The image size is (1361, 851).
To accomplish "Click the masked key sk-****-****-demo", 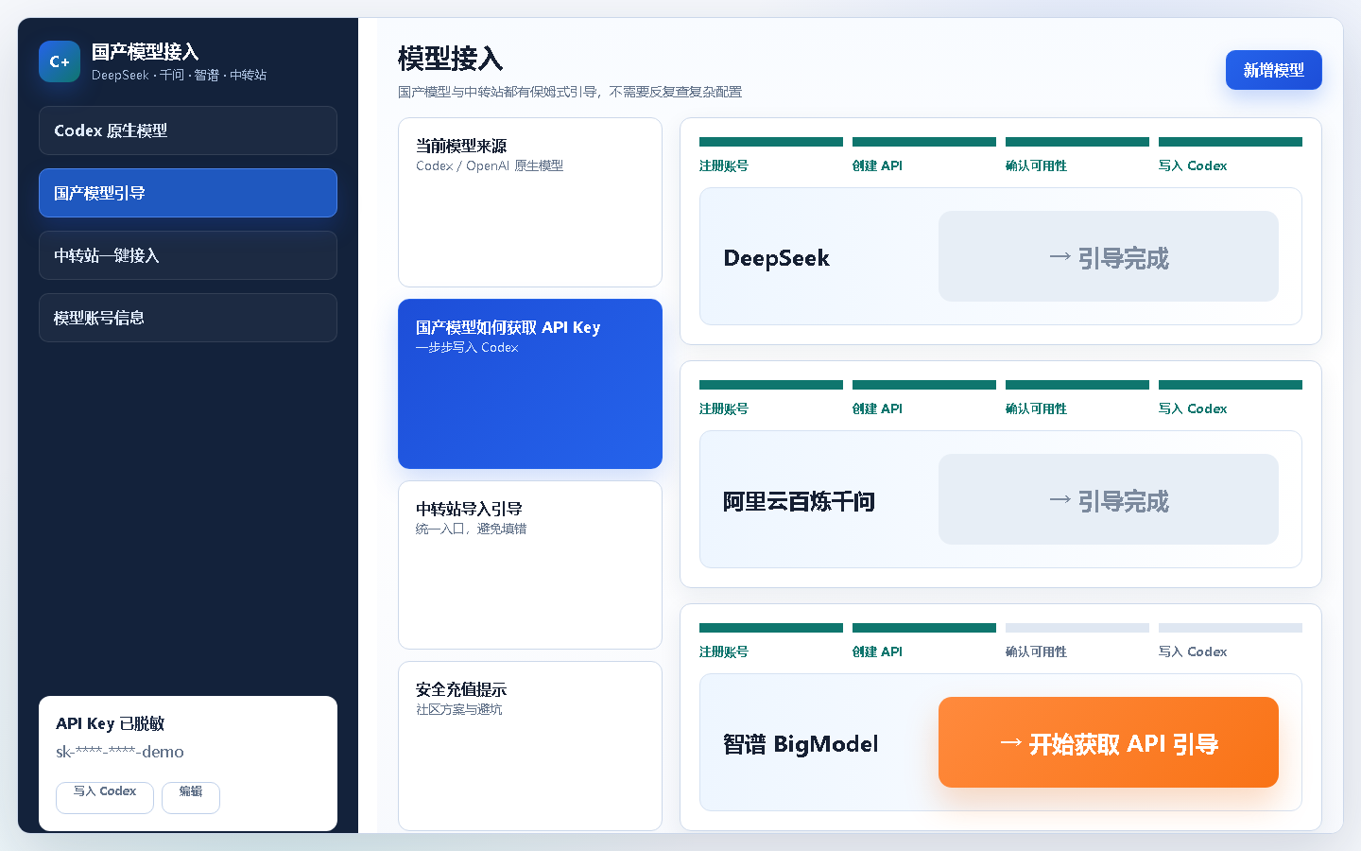I will coord(120,752).
